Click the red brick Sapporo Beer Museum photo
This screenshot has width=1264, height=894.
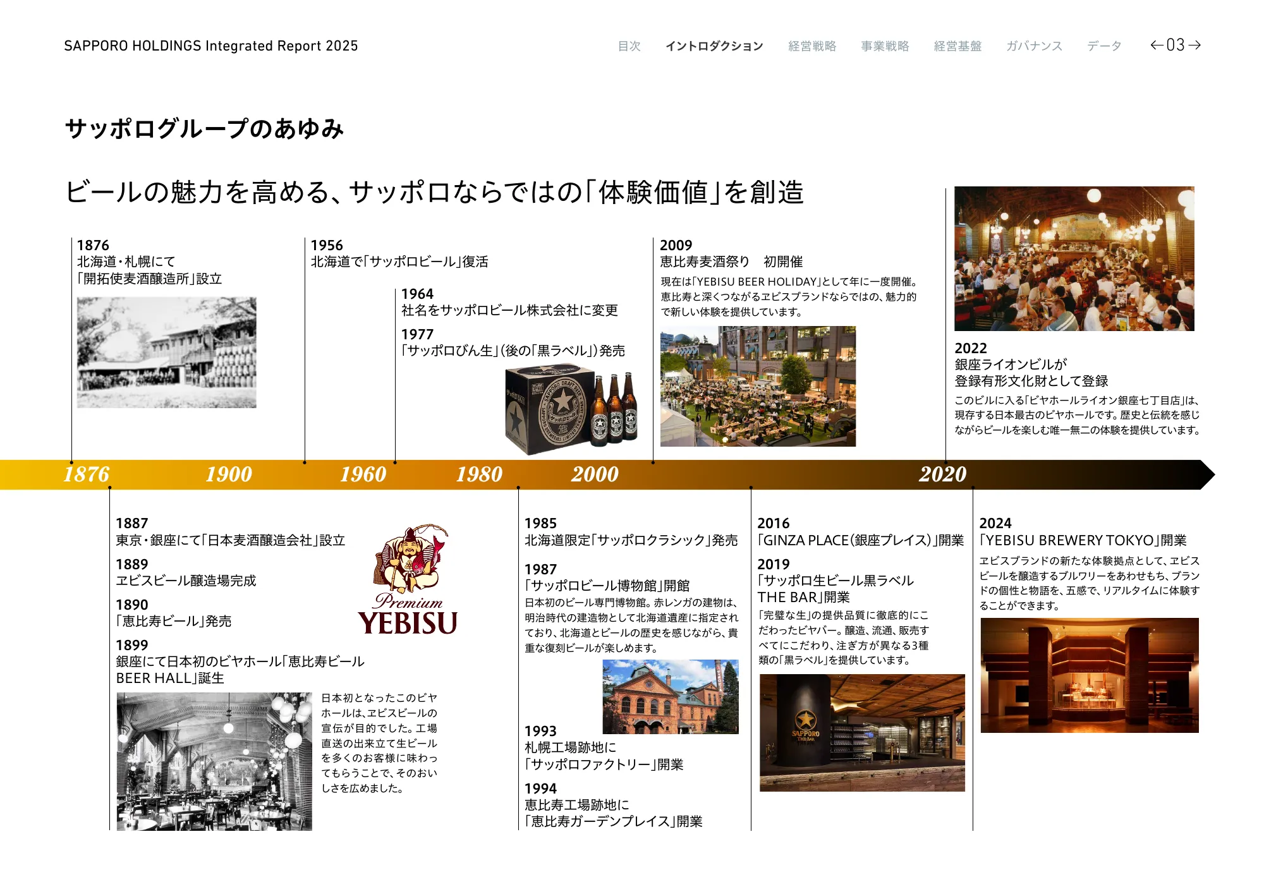point(671,697)
